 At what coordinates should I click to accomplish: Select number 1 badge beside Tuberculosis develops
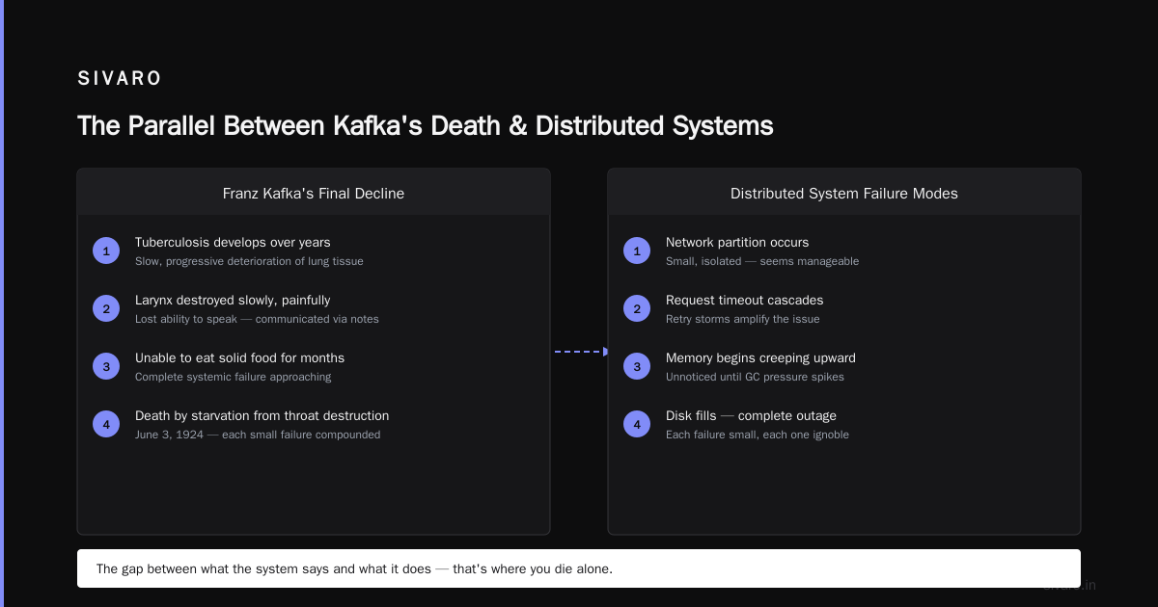[x=106, y=251]
